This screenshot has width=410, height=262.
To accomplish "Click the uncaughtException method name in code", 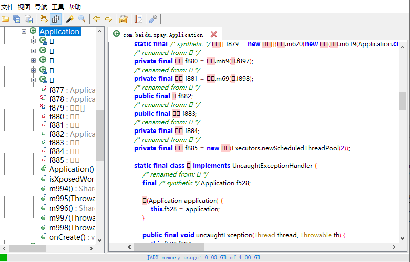I will (x=224, y=235).
